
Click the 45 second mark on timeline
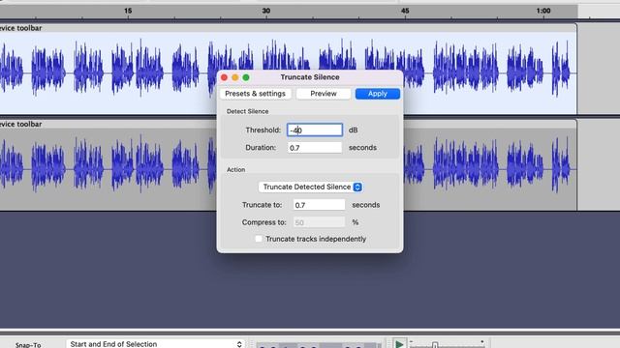(x=405, y=11)
